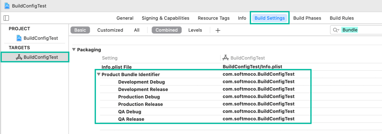The image size is (382, 134).
Task: Go to Build Phases tab
Action: coord(307,18)
